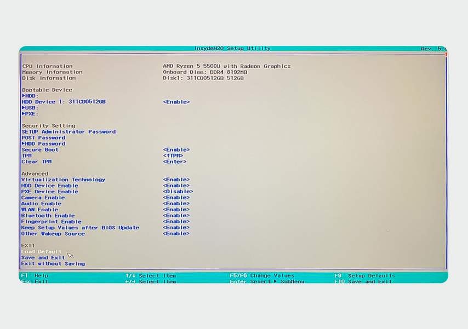Activate Clear TPM Enter value
Image resolution: width=468 pixels, height=329 pixels.
coord(175,161)
